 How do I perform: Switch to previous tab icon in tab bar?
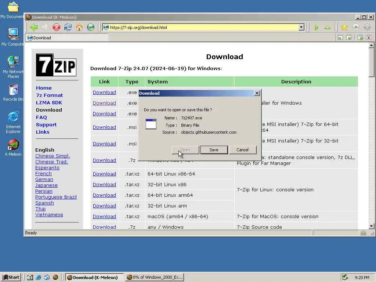pyautogui.click(x=340, y=38)
